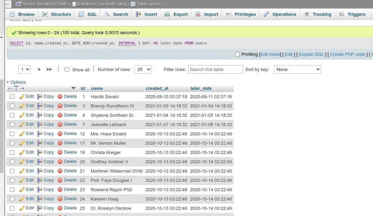Image resolution: width=373 pixels, height=216 pixels.
Task: Open the Sort by key dropdown
Action: click(x=297, y=70)
